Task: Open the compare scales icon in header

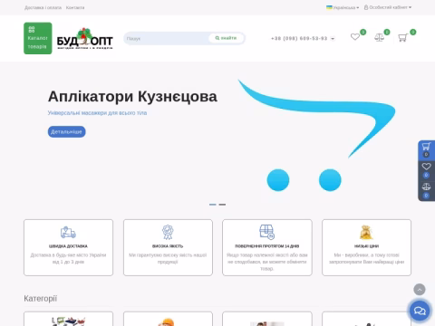Action: click(379, 37)
